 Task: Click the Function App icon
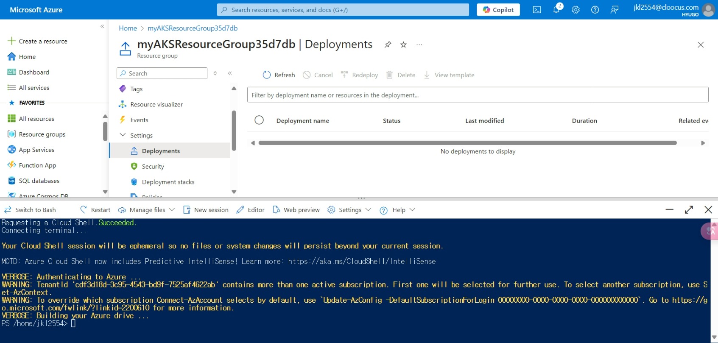[x=12, y=165]
